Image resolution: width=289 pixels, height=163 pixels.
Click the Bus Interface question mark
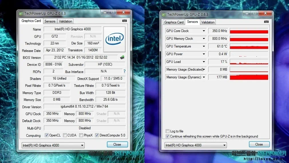[124, 71]
